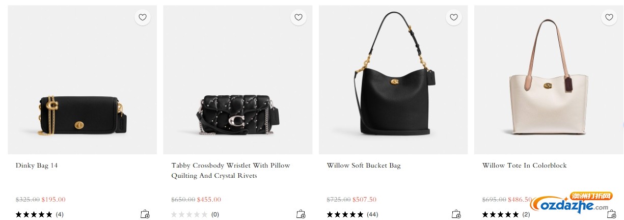This screenshot has height=220, width=624.
Task: Toggle wishlist heart on Tabby Crossbody Wristlet
Action: point(298,17)
